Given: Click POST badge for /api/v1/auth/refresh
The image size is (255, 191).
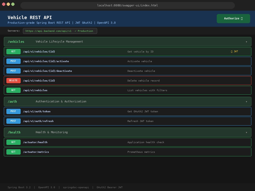Looking at the screenshot, I should (x=13, y=121).
